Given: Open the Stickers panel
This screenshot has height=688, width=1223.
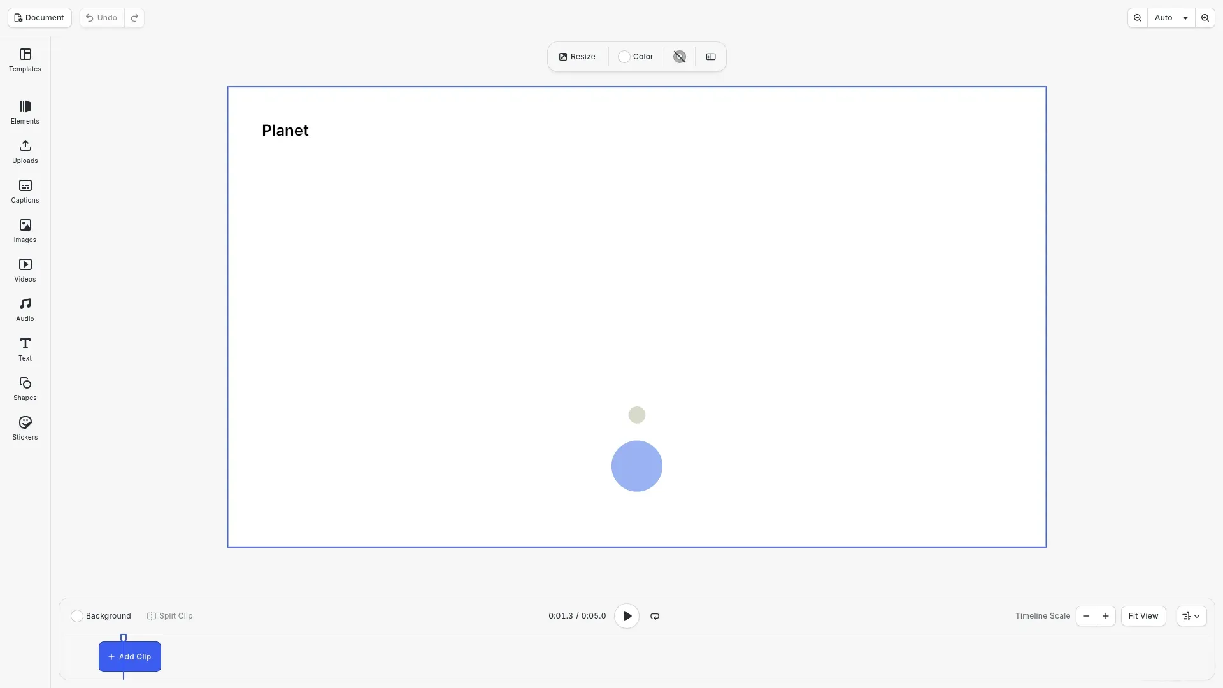Looking at the screenshot, I should [25, 429].
